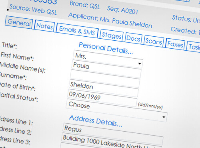Open the partially visible Tasks tab
This screenshot has width=200, height=148.
click(x=193, y=47)
